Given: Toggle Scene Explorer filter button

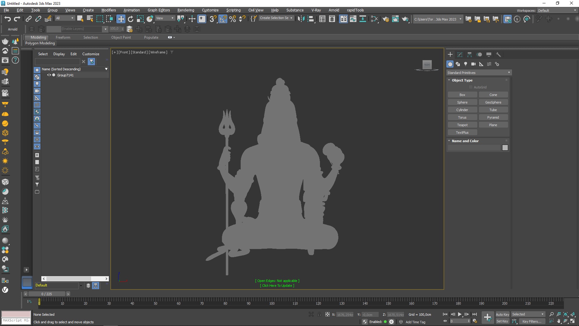Looking at the screenshot, I should 92,62.
